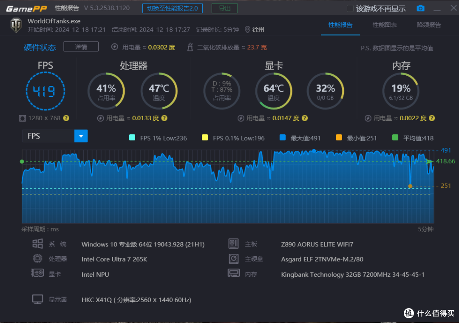Open the 降频报告 tab
The width and height of the screenshot is (459, 323).
tap(429, 25)
